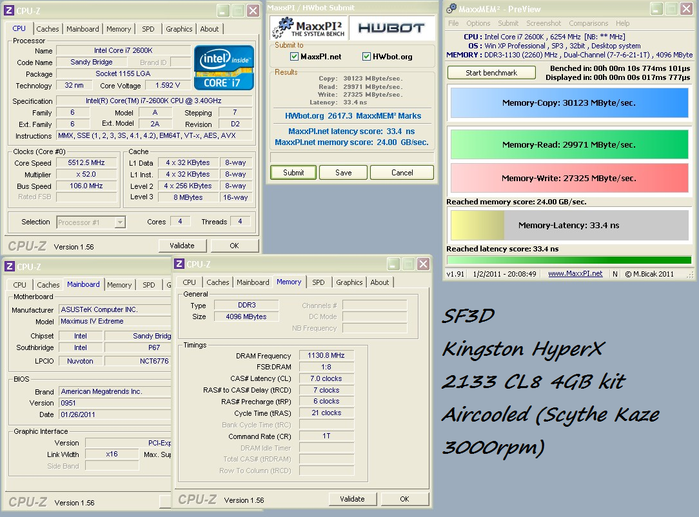Click the DRAM Frequency 1130.8 MHz value
This screenshot has width=699, height=517.
tap(326, 355)
